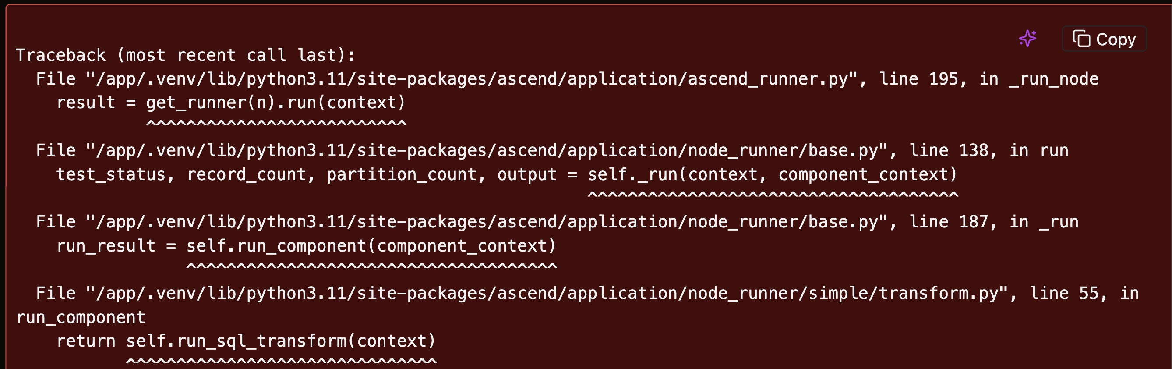Click 'run_result = self.run_component' code line
Viewport: 1172px width, 369px height.
[306, 246]
